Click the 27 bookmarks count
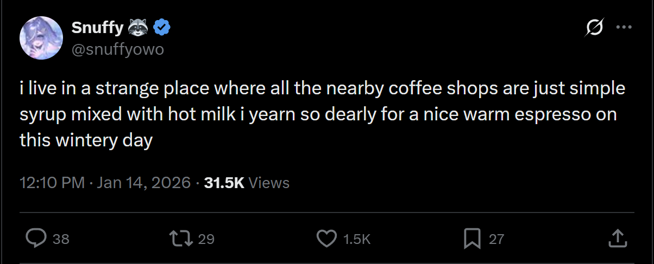The width and height of the screenshot is (654, 264). click(x=496, y=239)
